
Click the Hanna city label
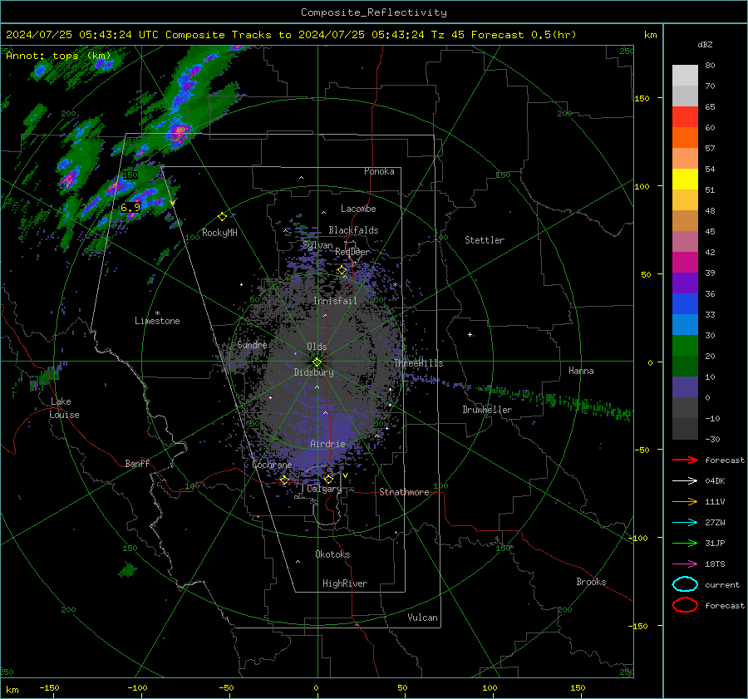(x=581, y=371)
